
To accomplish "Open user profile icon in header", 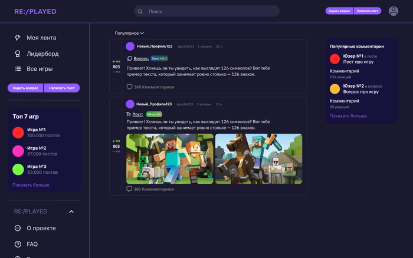I will pos(394,11).
